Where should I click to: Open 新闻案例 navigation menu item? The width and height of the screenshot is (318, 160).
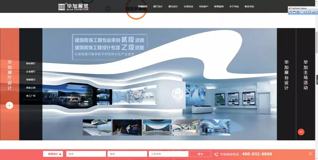(x=219, y=6)
